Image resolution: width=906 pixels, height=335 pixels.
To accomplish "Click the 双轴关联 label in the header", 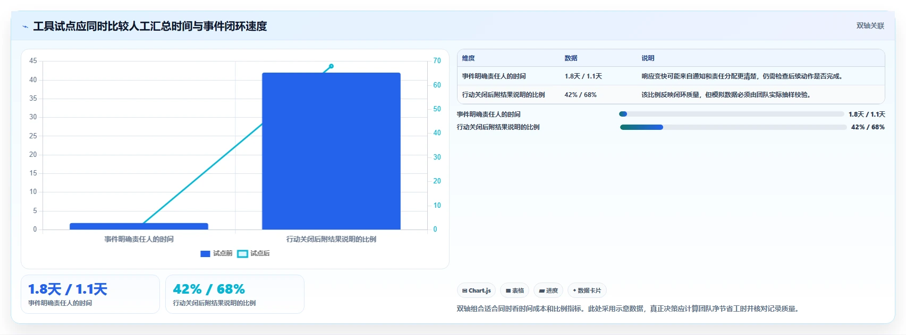I will tap(870, 26).
